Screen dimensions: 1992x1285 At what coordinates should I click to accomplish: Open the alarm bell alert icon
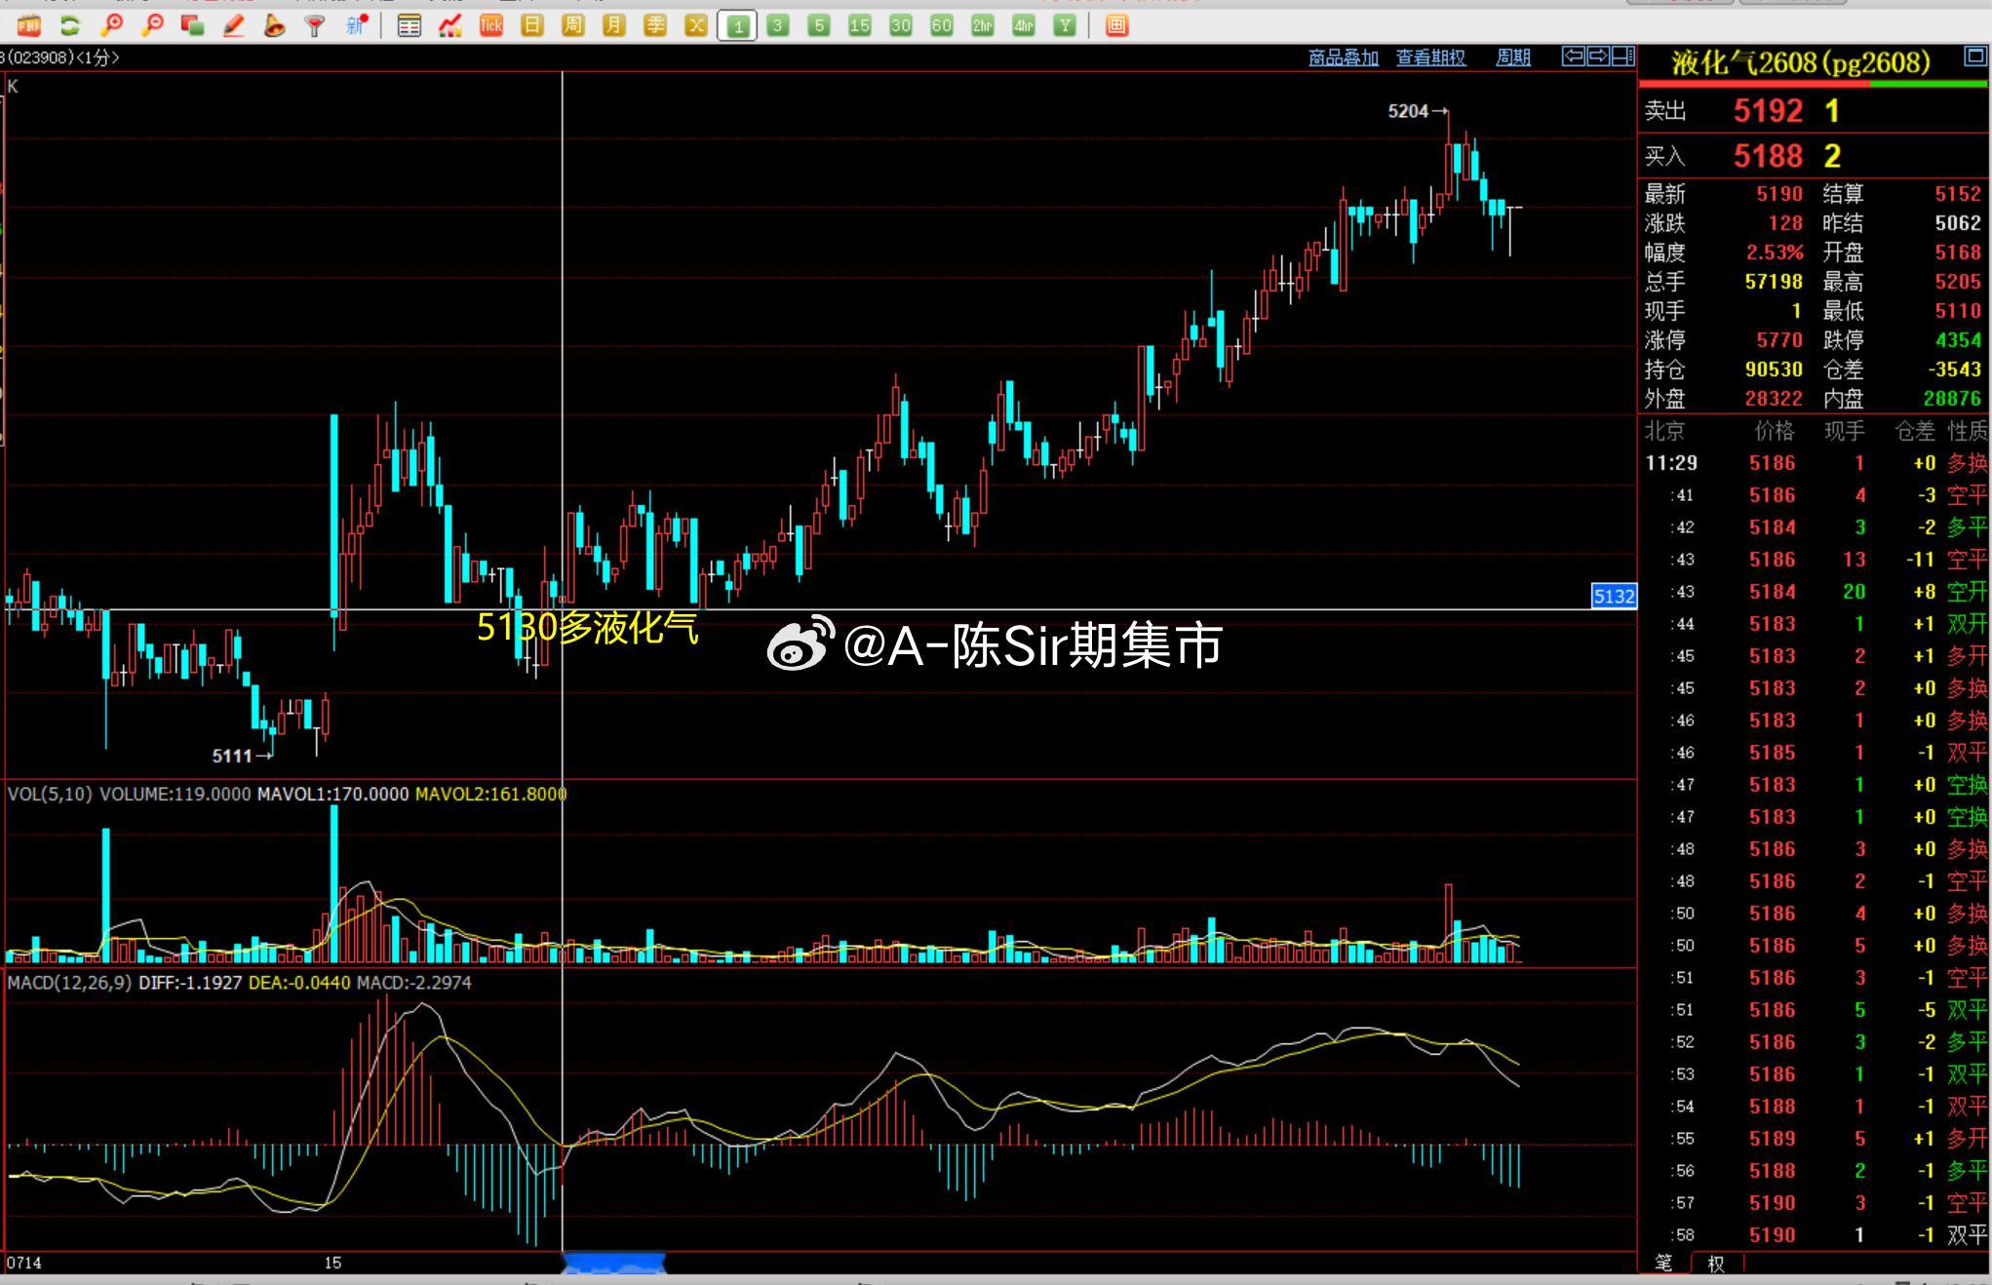click(x=274, y=25)
